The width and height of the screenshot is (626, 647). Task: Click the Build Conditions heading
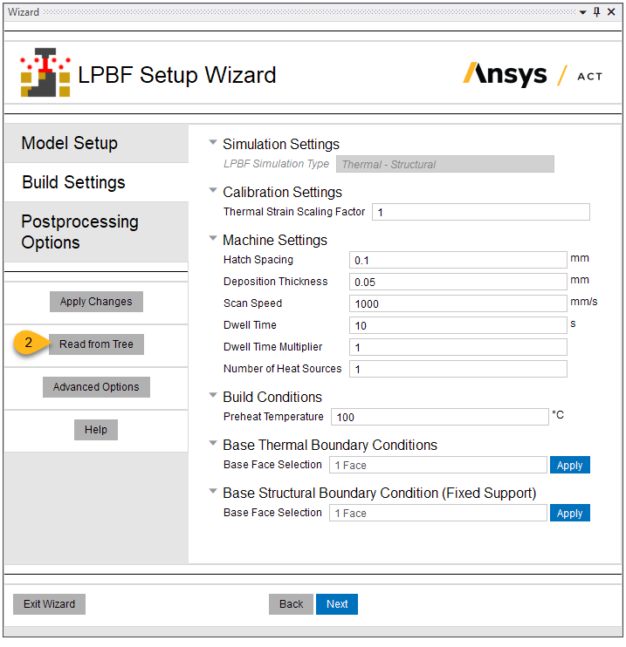point(272,397)
